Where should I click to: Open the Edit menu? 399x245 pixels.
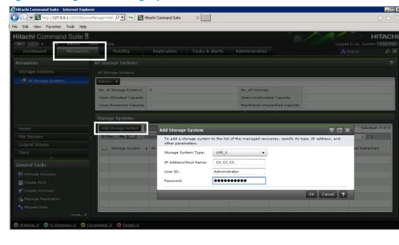[x=25, y=27]
